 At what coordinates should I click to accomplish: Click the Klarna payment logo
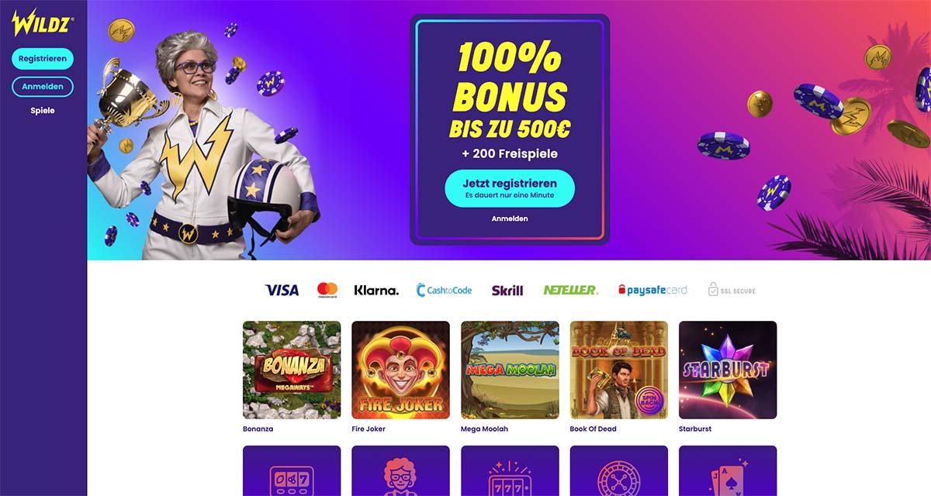pos(376,291)
